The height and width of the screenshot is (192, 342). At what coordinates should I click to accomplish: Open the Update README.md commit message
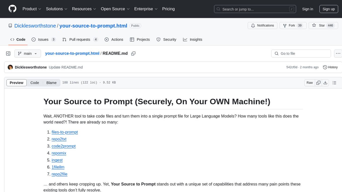pyautogui.click(x=66, y=67)
